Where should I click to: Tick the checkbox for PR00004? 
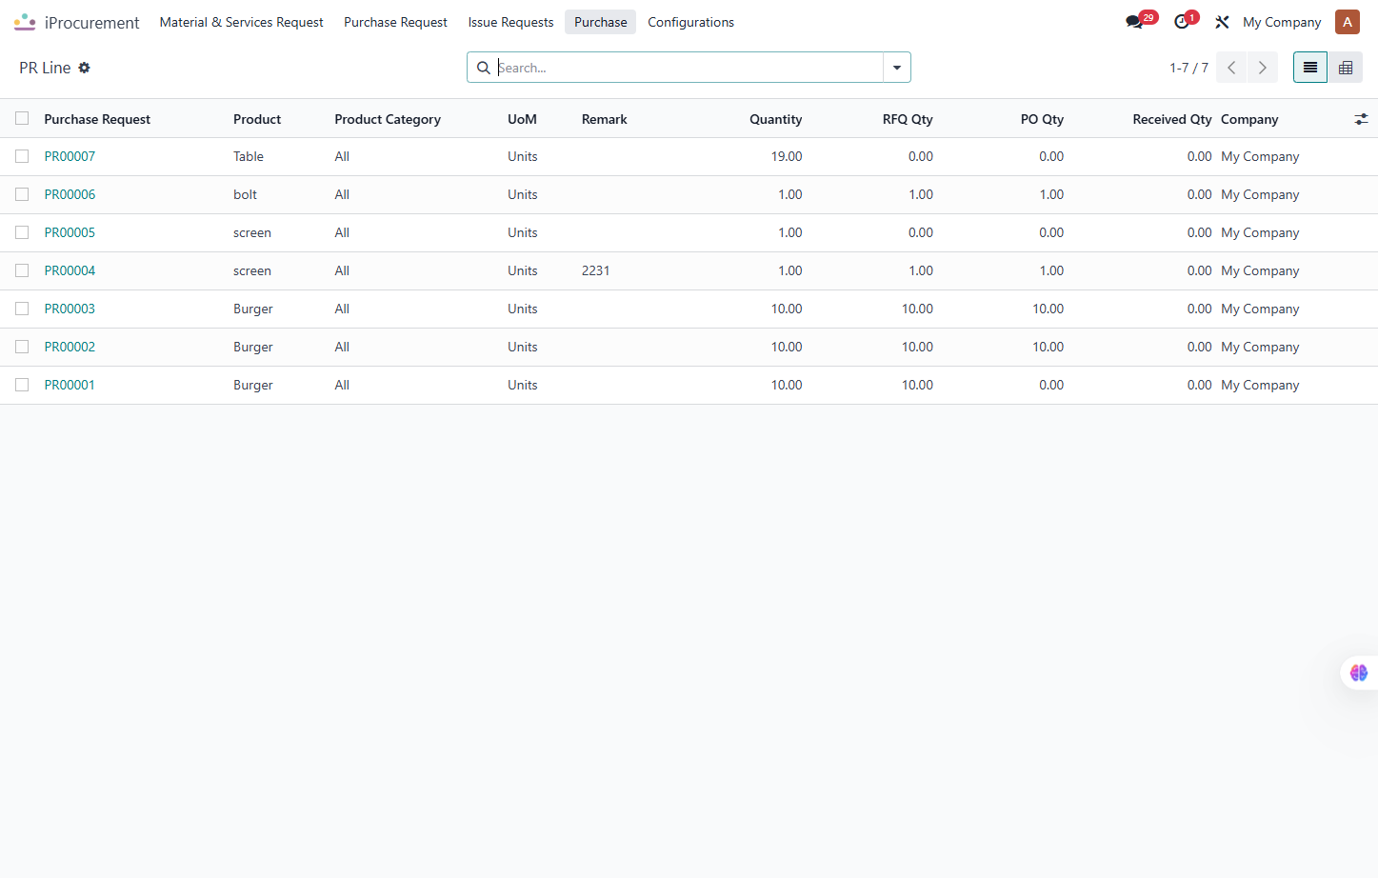(x=22, y=270)
